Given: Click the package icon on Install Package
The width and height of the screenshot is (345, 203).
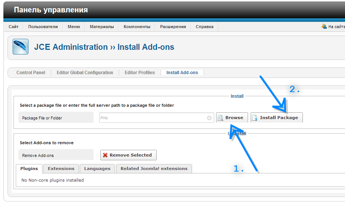Looking at the screenshot, I should pos(255,118).
